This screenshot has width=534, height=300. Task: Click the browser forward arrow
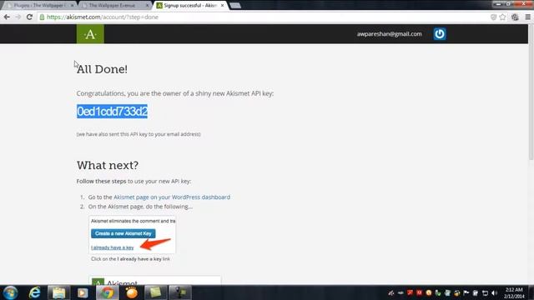[x=18, y=17]
